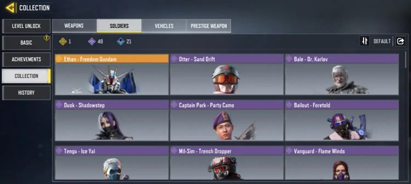Click the share export icon

coord(400,41)
